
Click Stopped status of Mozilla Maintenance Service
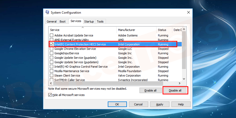click(163, 71)
